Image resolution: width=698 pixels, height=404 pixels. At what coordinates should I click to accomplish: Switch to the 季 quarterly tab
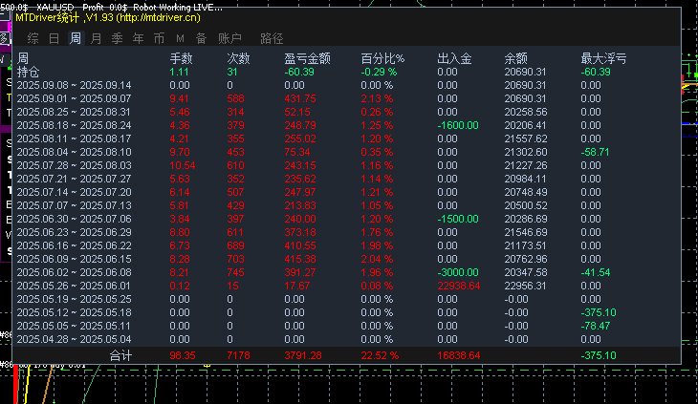117,38
